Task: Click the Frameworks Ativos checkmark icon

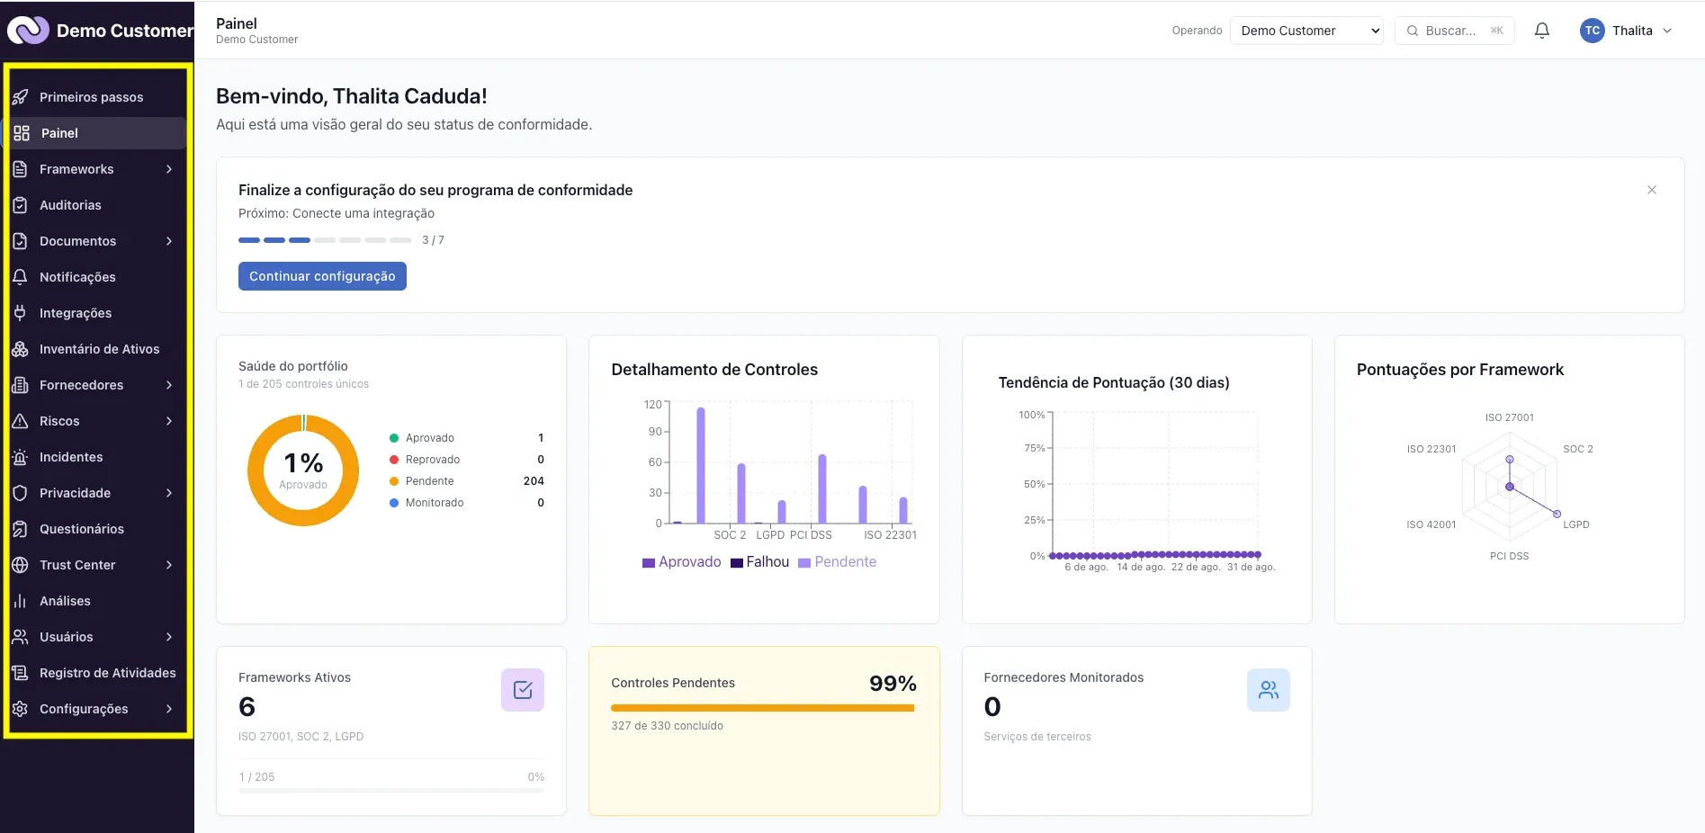Action: point(523,690)
